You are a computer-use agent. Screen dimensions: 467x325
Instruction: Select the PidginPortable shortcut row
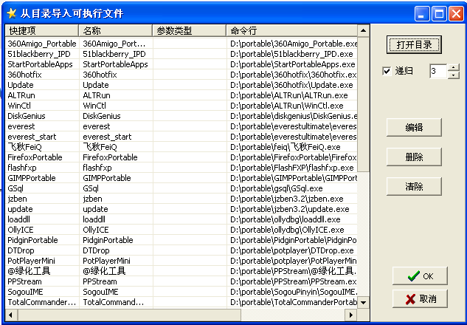181,240
